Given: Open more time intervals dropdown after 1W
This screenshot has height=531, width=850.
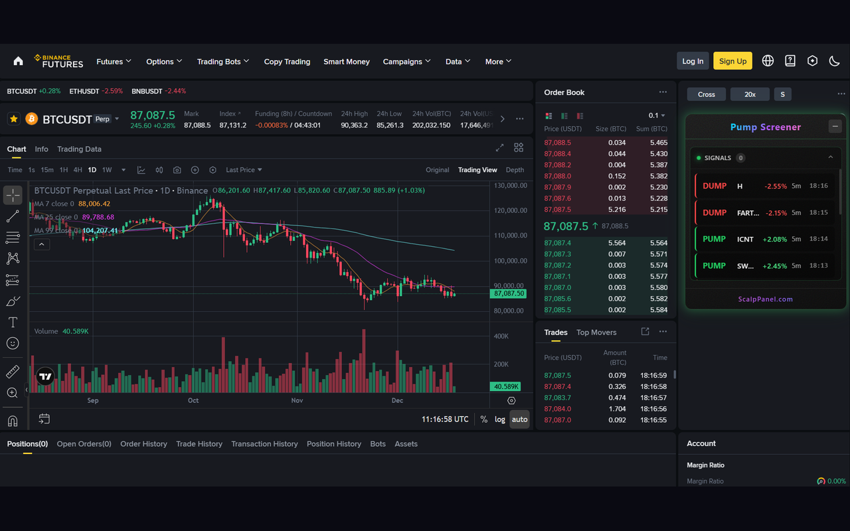Looking at the screenshot, I should coord(124,170).
